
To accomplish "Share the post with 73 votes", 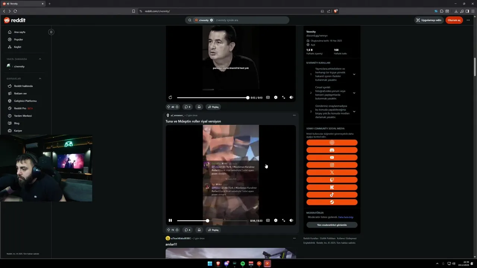I will pyautogui.click(x=213, y=230).
